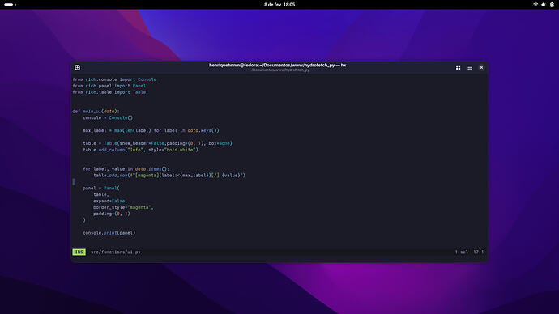The image size is (559, 314).
Task: Click the 'table.add_column("Info"...' line
Action: [x=140, y=150]
